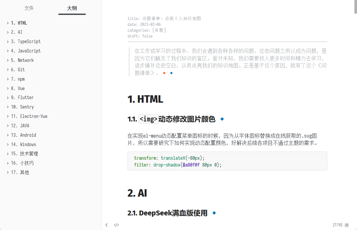The image size is (357, 230).
Task: Expand the HTML outline chevron
Action: coord(7,23)
